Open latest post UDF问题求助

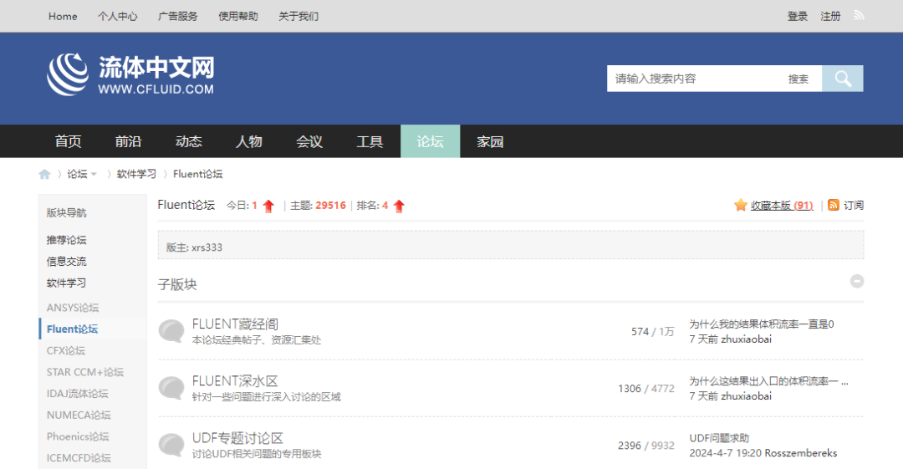(x=719, y=438)
